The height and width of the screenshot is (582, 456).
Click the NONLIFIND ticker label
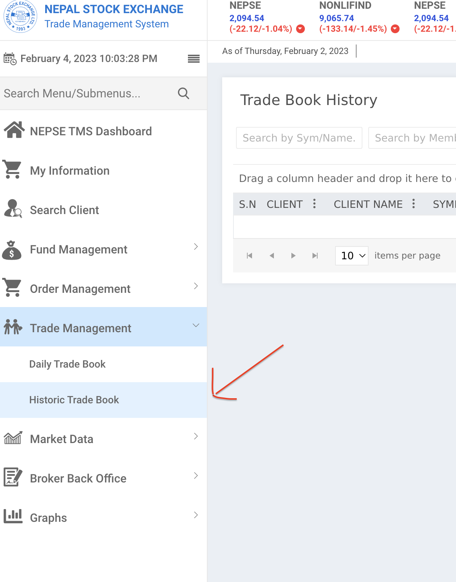tap(345, 5)
